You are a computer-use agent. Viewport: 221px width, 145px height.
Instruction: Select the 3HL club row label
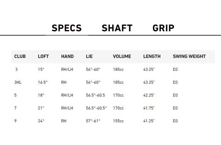(x=18, y=82)
